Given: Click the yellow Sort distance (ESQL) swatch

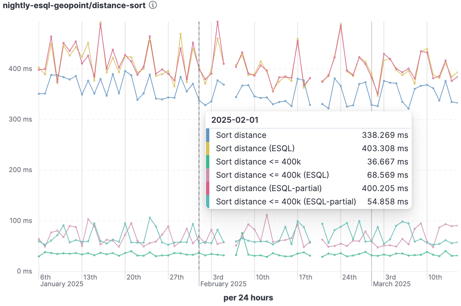Looking at the screenshot, I should [208, 148].
